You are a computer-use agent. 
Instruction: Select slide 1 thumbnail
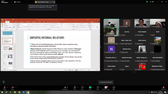(8, 34)
